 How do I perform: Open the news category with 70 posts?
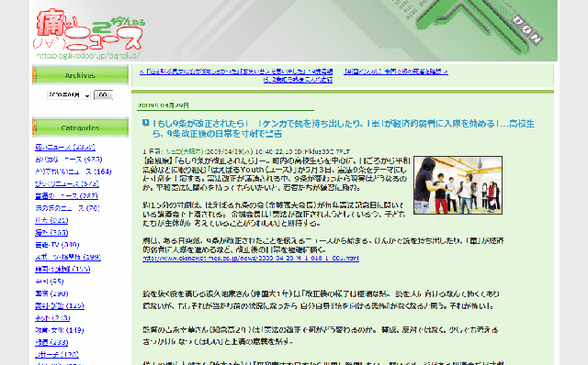click(x=67, y=208)
